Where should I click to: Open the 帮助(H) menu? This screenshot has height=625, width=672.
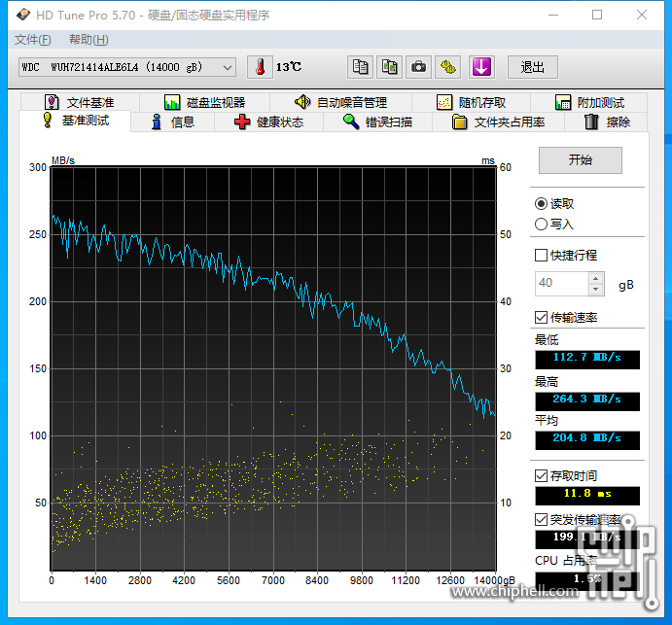[88, 40]
